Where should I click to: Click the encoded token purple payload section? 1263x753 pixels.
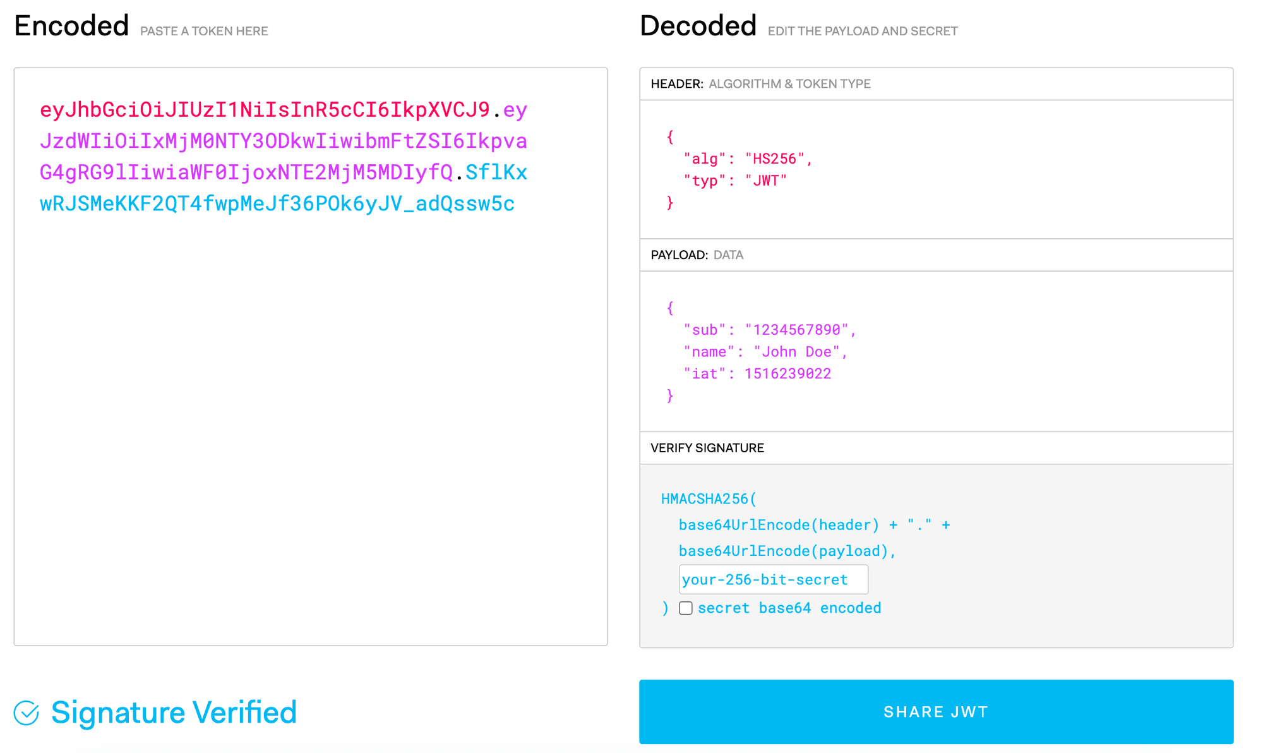(269, 139)
